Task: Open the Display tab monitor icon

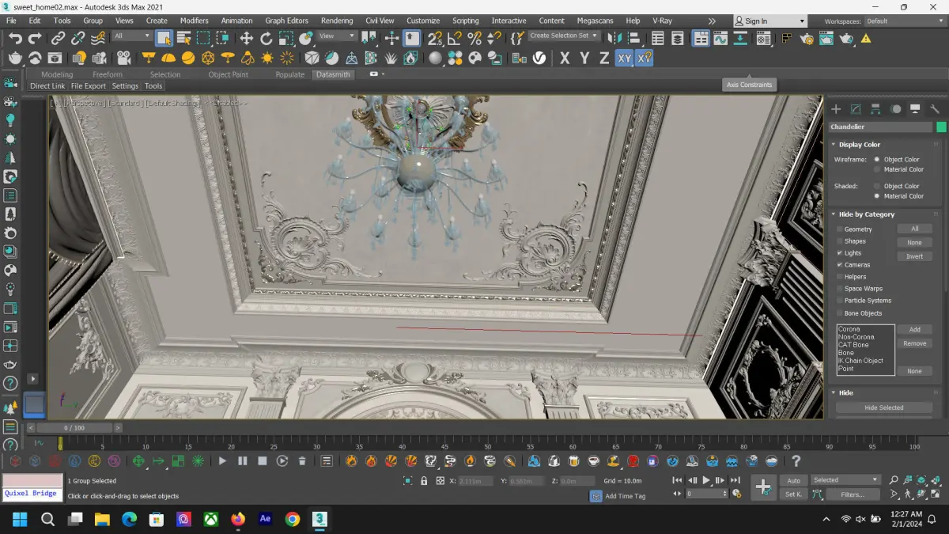Action: coord(915,108)
